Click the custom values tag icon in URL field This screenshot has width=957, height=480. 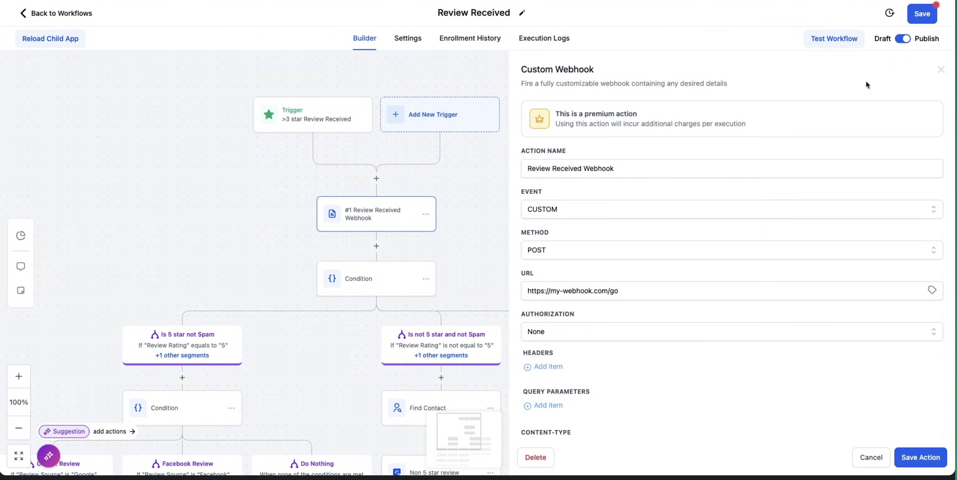[x=932, y=290]
